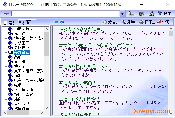Click 打印P print button

147,22
